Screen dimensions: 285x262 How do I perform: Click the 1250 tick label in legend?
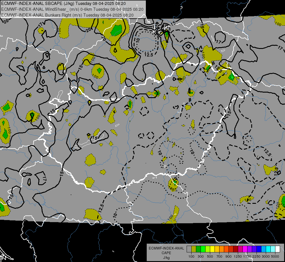pyautogui.click(x=238, y=256)
